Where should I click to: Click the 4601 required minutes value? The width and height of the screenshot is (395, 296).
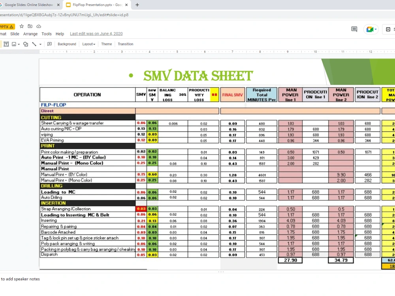(262, 175)
